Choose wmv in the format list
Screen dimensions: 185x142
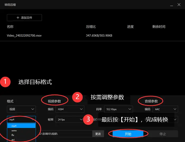pos(21,131)
